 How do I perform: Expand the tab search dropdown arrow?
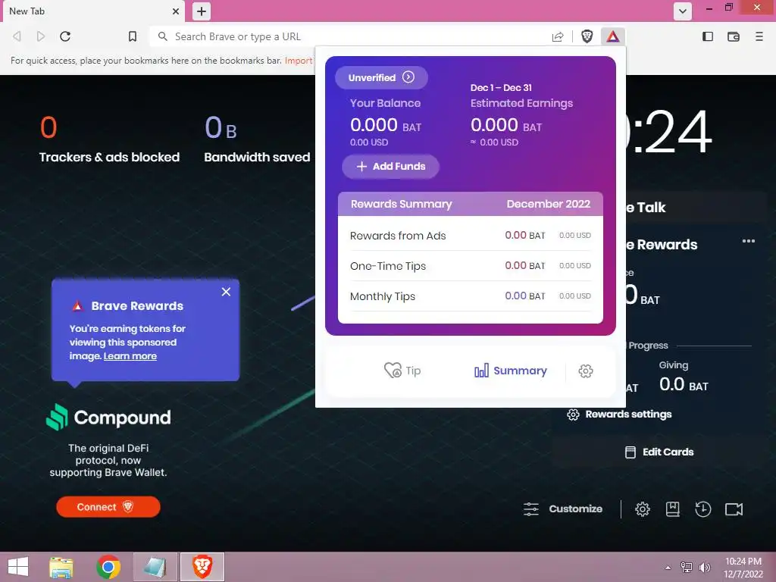(683, 11)
